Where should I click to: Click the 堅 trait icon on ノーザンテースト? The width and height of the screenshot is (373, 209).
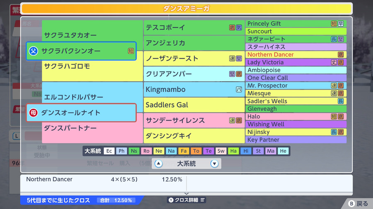239,59
